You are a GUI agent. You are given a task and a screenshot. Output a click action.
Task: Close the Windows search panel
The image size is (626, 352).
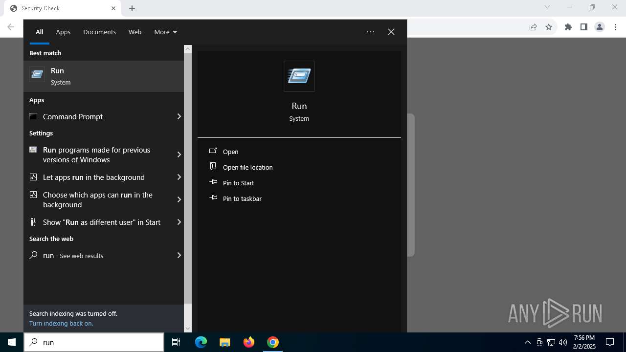click(x=391, y=32)
